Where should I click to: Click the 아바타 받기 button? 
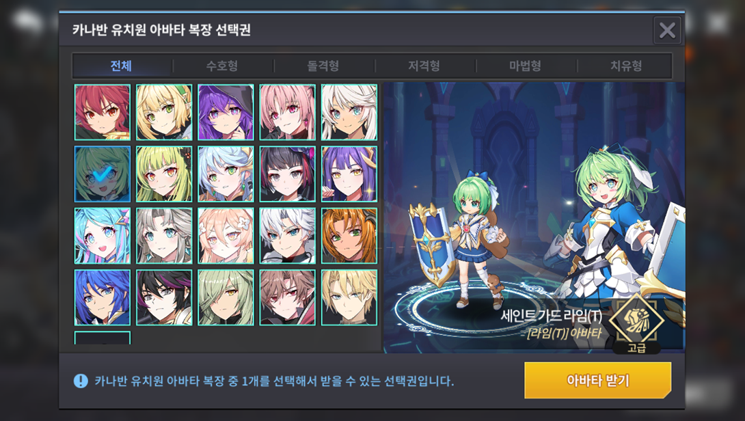598,380
